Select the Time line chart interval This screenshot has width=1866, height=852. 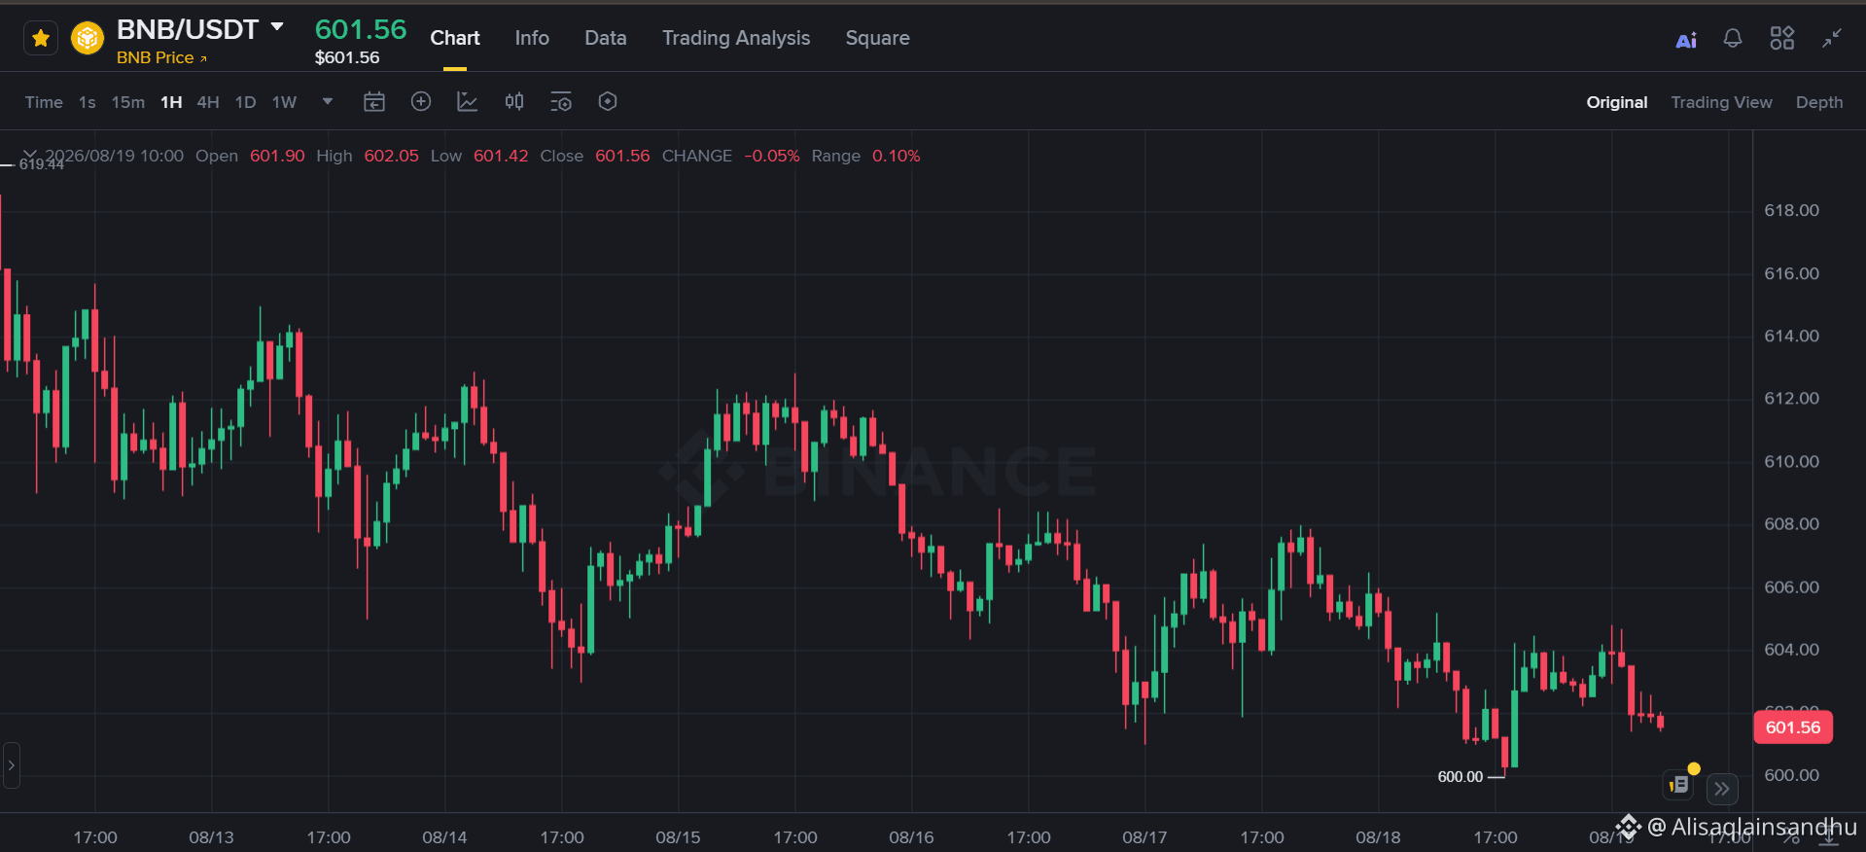pos(44,102)
